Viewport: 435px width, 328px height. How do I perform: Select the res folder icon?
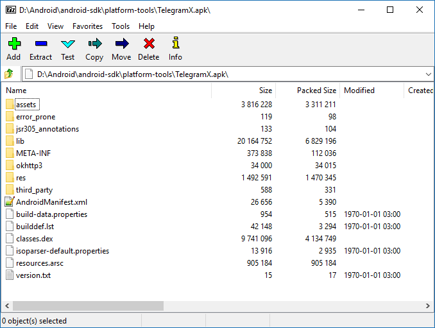point(10,178)
